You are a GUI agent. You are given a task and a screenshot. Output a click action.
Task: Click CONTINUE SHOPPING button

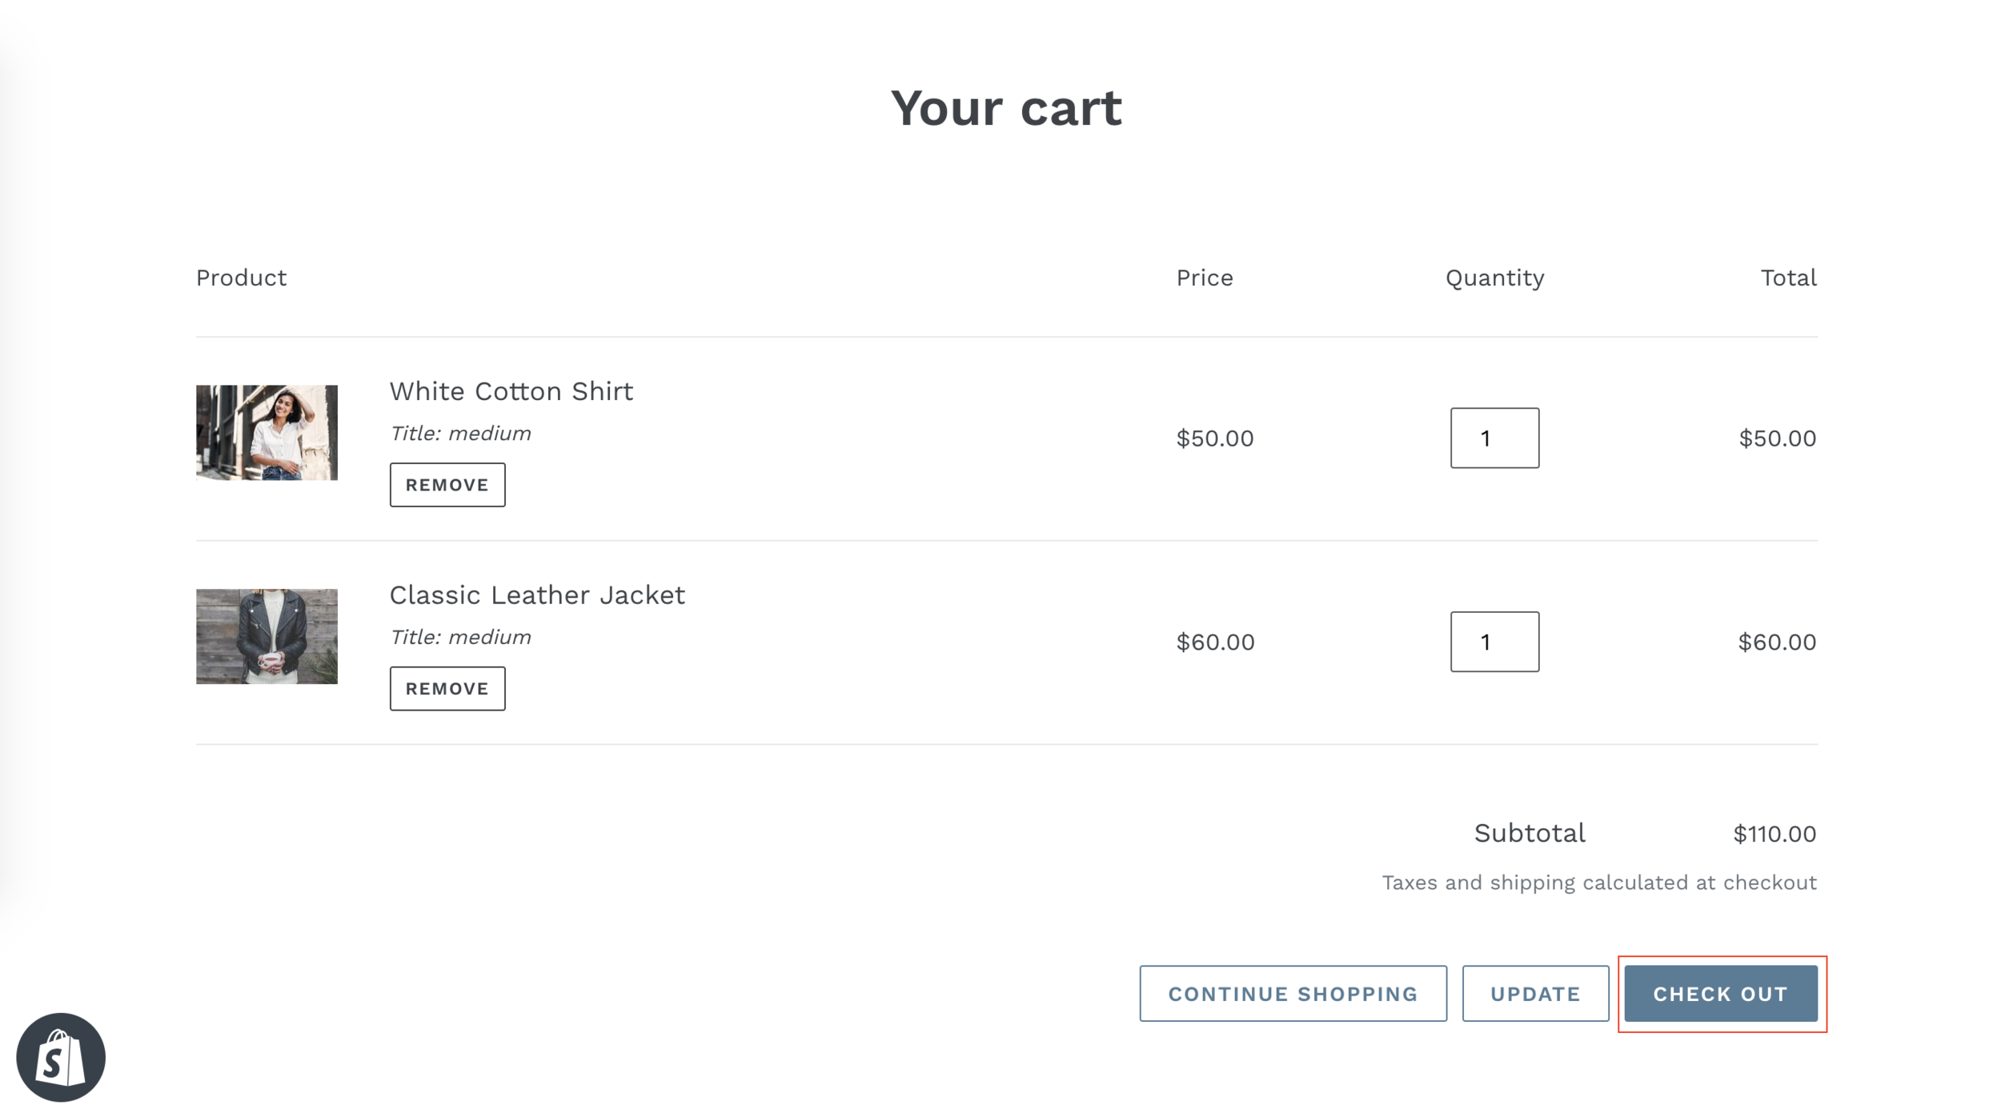click(1293, 993)
